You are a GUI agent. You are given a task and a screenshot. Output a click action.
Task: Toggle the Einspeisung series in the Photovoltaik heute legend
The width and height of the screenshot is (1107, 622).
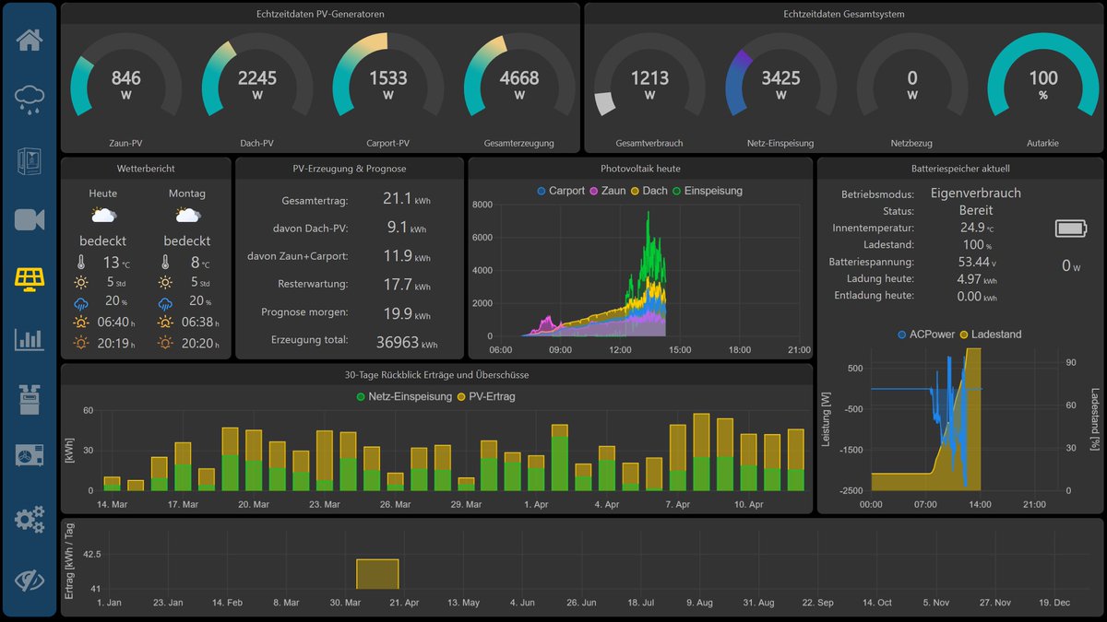707,191
